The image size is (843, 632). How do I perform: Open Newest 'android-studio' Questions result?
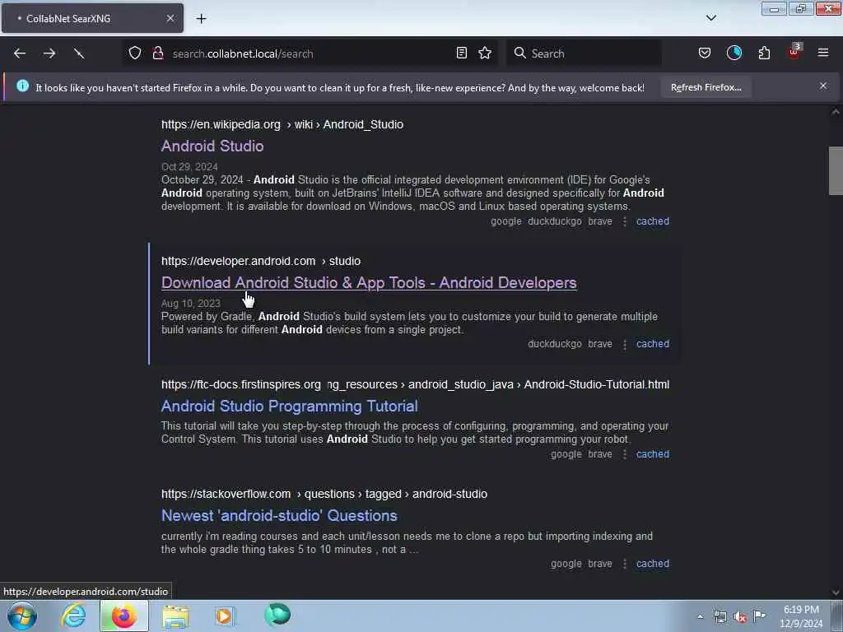pos(279,516)
